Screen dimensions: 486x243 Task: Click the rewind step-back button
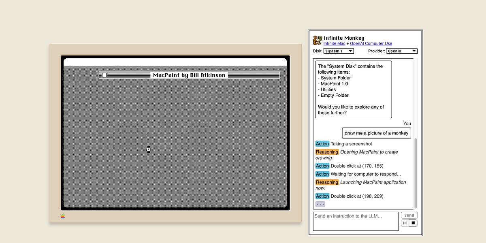[405, 223]
